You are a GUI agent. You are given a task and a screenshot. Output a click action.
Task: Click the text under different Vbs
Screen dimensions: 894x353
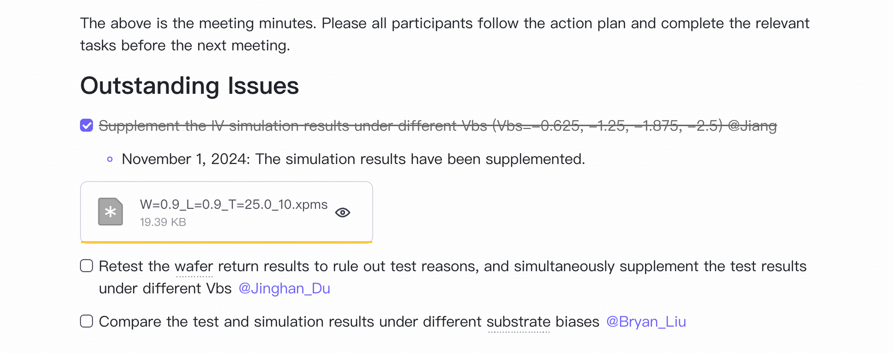pos(165,288)
